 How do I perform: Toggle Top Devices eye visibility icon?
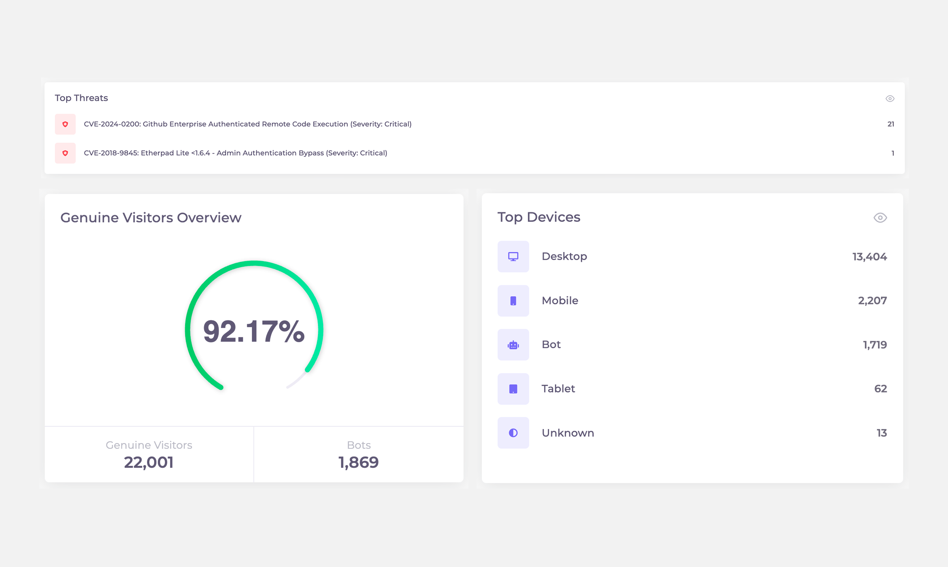[880, 217]
